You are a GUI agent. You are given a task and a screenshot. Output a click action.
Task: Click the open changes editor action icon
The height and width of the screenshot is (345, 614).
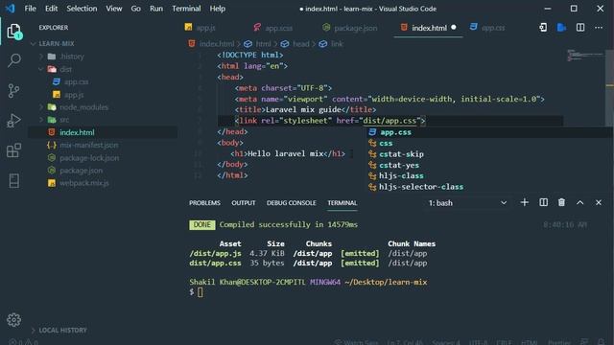coord(543,28)
